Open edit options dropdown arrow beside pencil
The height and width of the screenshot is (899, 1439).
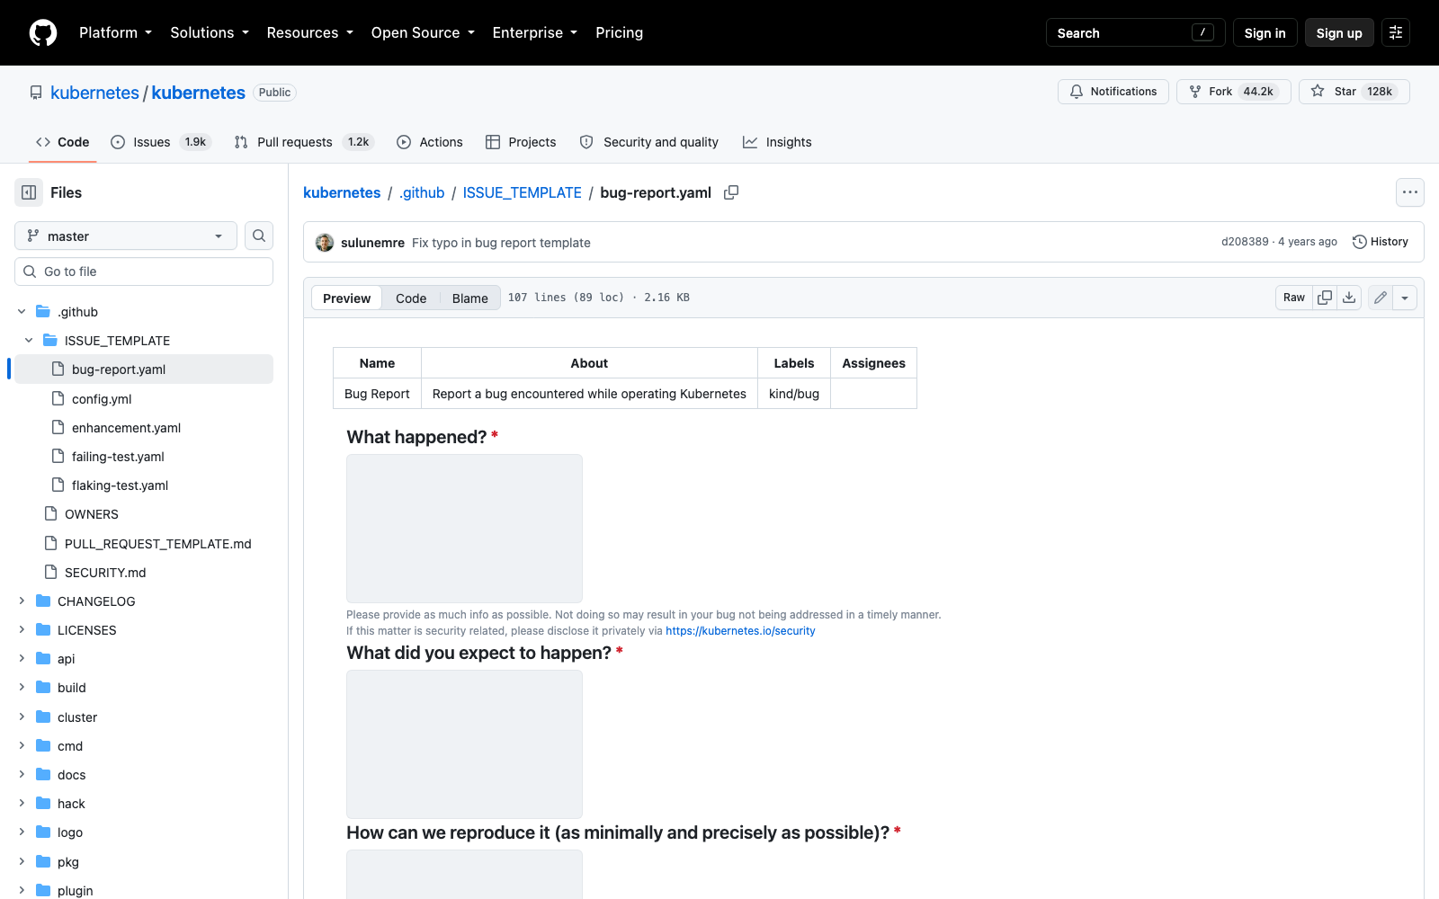pos(1405,298)
